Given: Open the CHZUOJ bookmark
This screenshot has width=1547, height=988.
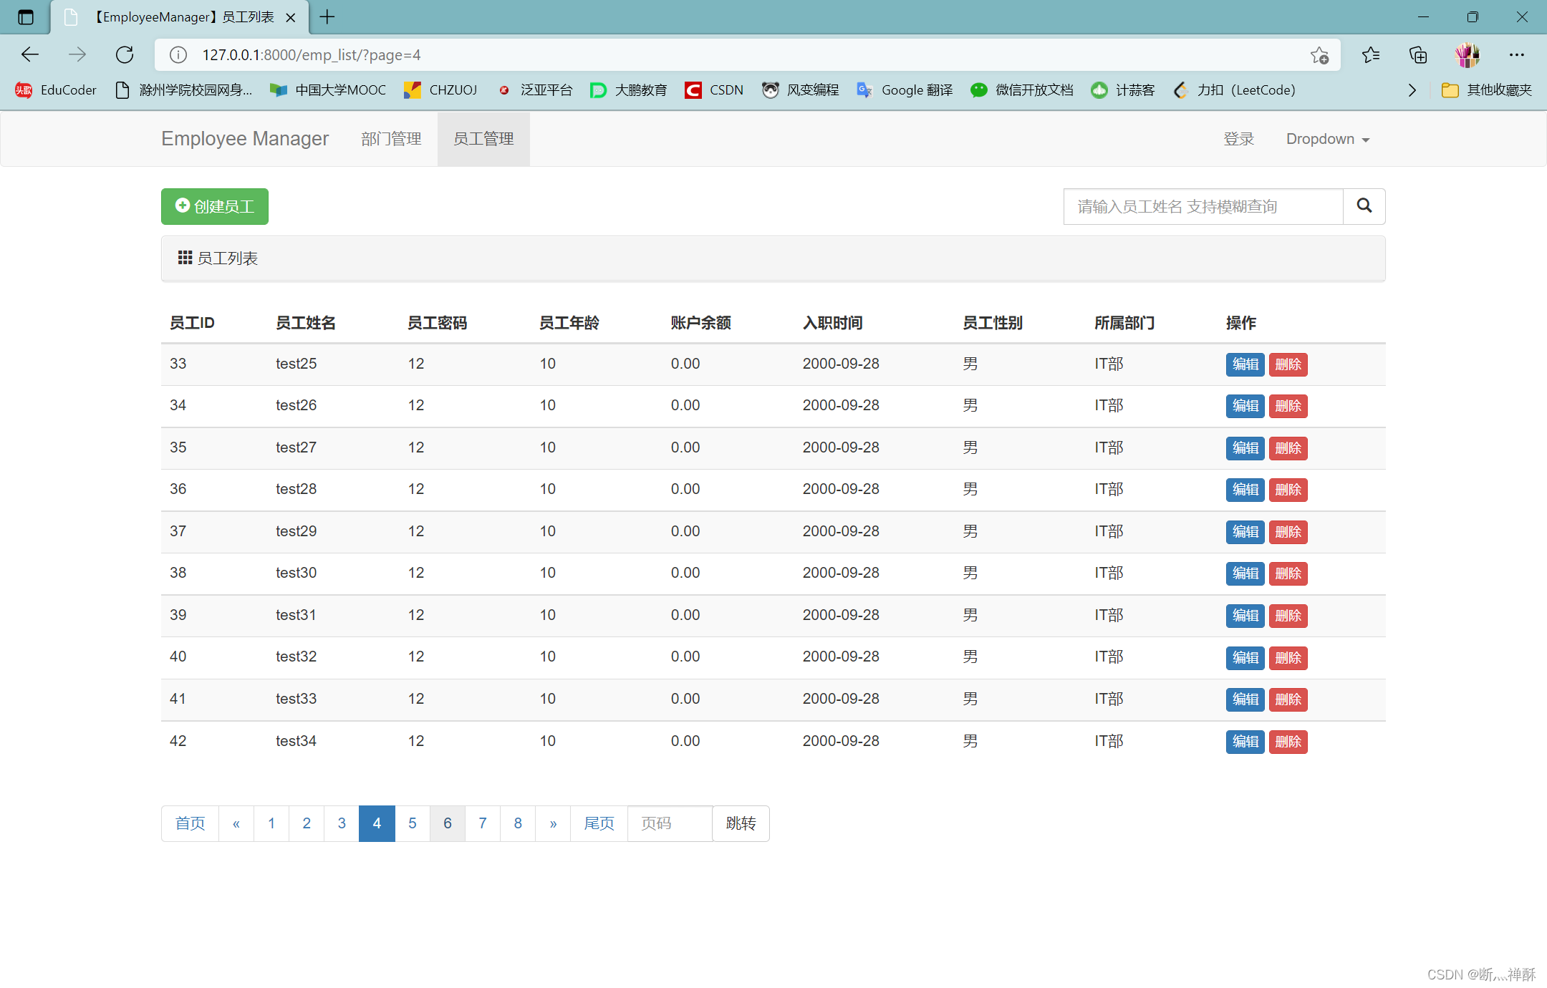Looking at the screenshot, I should (440, 90).
